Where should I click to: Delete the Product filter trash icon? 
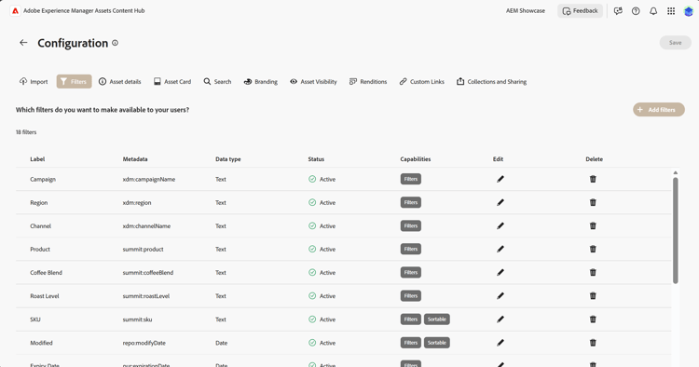(593, 249)
